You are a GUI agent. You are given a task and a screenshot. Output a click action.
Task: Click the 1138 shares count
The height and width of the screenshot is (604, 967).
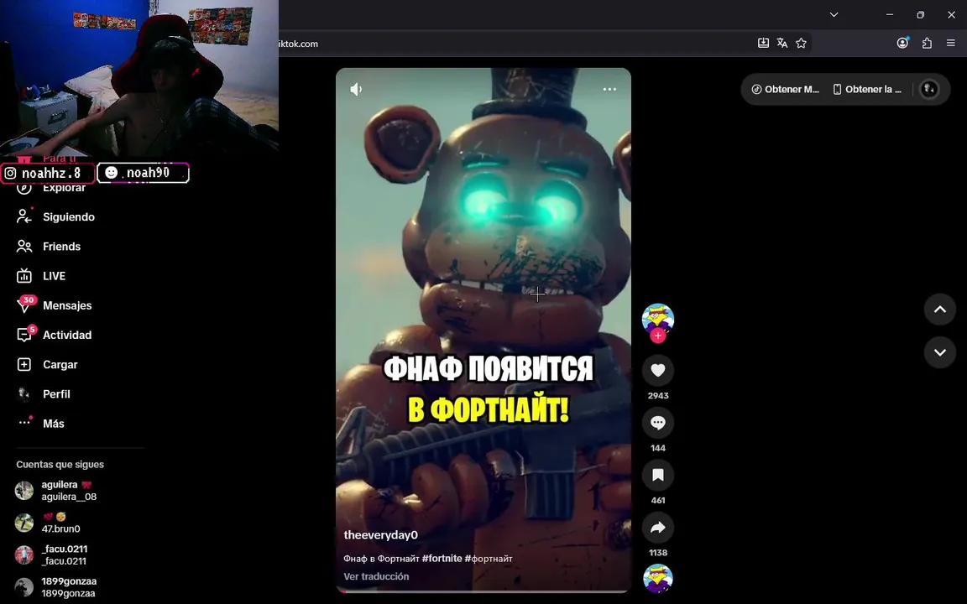tap(658, 553)
